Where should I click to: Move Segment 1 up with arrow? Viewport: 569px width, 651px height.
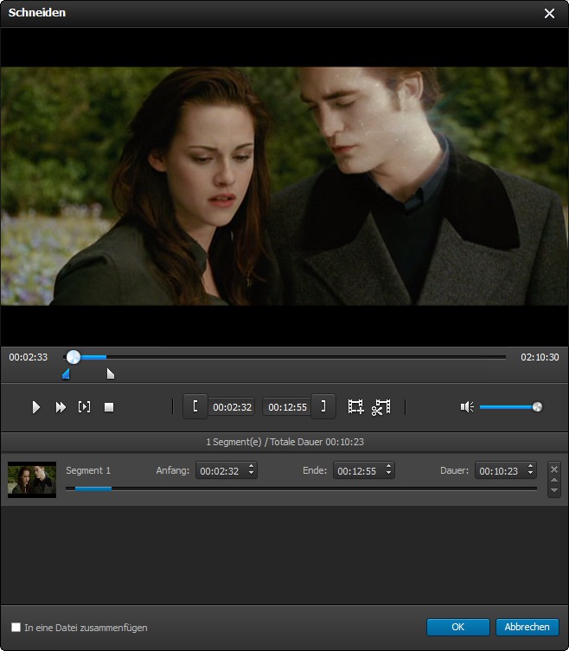click(x=554, y=480)
